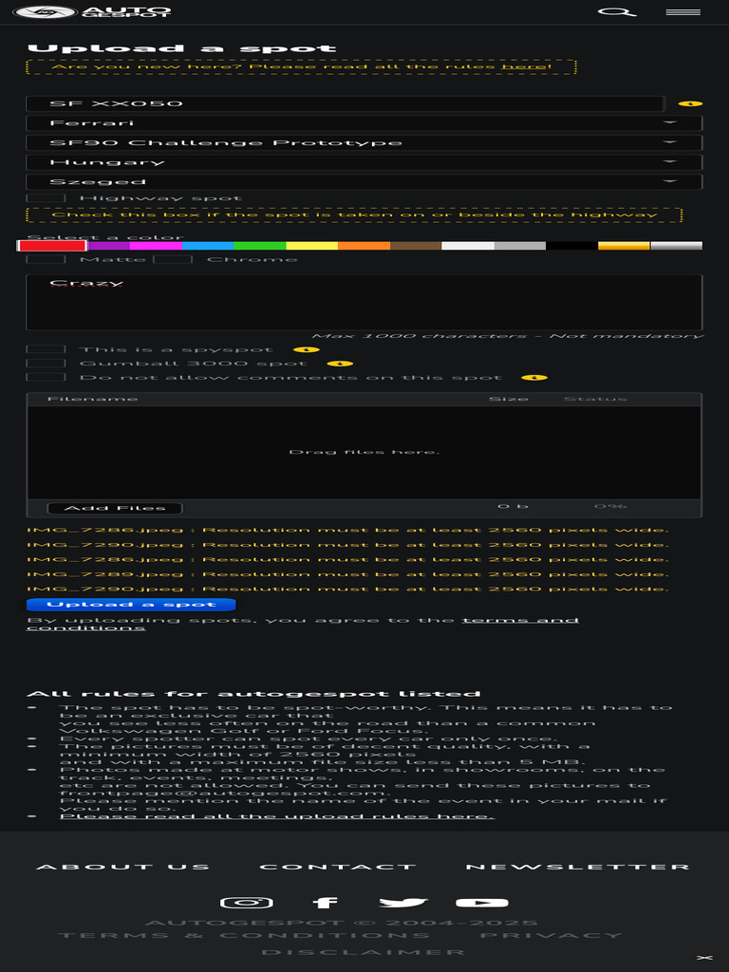Open the rules 'here' link at top
The height and width of the screenshot is (972, 729).
click(526, 67)
